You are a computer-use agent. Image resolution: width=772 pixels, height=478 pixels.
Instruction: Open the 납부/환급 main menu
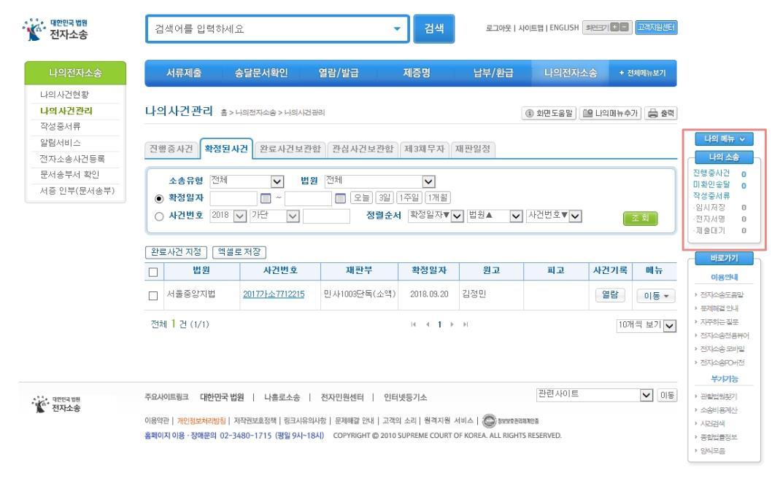point(493,74)
